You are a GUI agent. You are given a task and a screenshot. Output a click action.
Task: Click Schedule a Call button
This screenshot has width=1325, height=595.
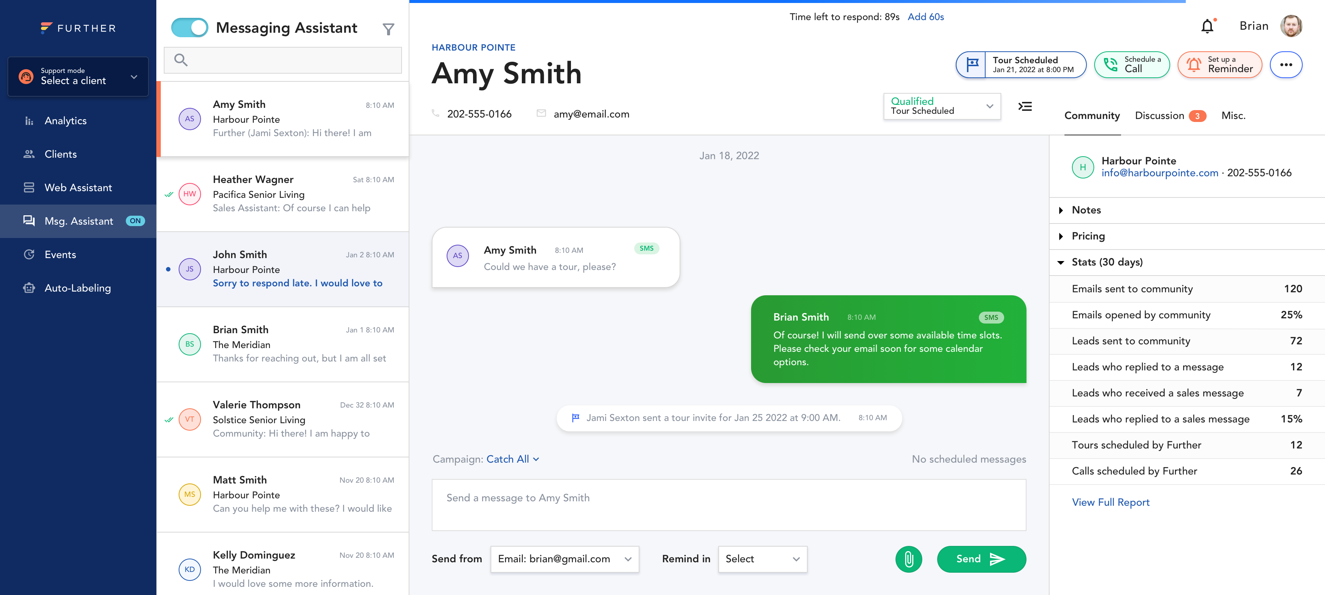pos(1131,65)
